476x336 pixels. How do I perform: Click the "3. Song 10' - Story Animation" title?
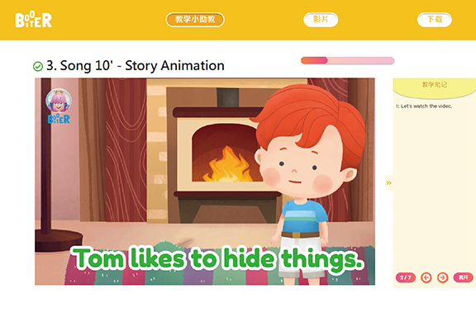(136, 66)
